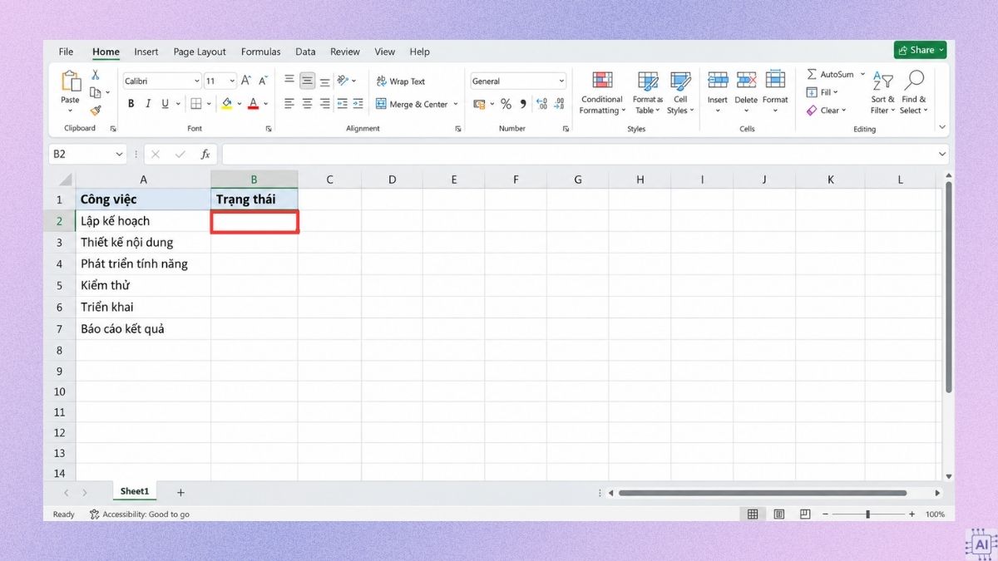This screenshot has height=561, width=998.
Task: Click the Font Color red A swatch
Action: (254, 104)
